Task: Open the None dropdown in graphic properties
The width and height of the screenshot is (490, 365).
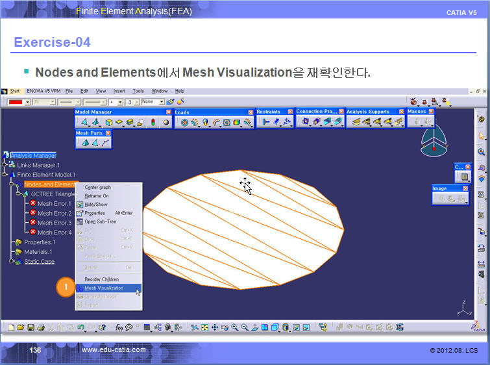Action: pyautogui.click(x=160, y=102)
